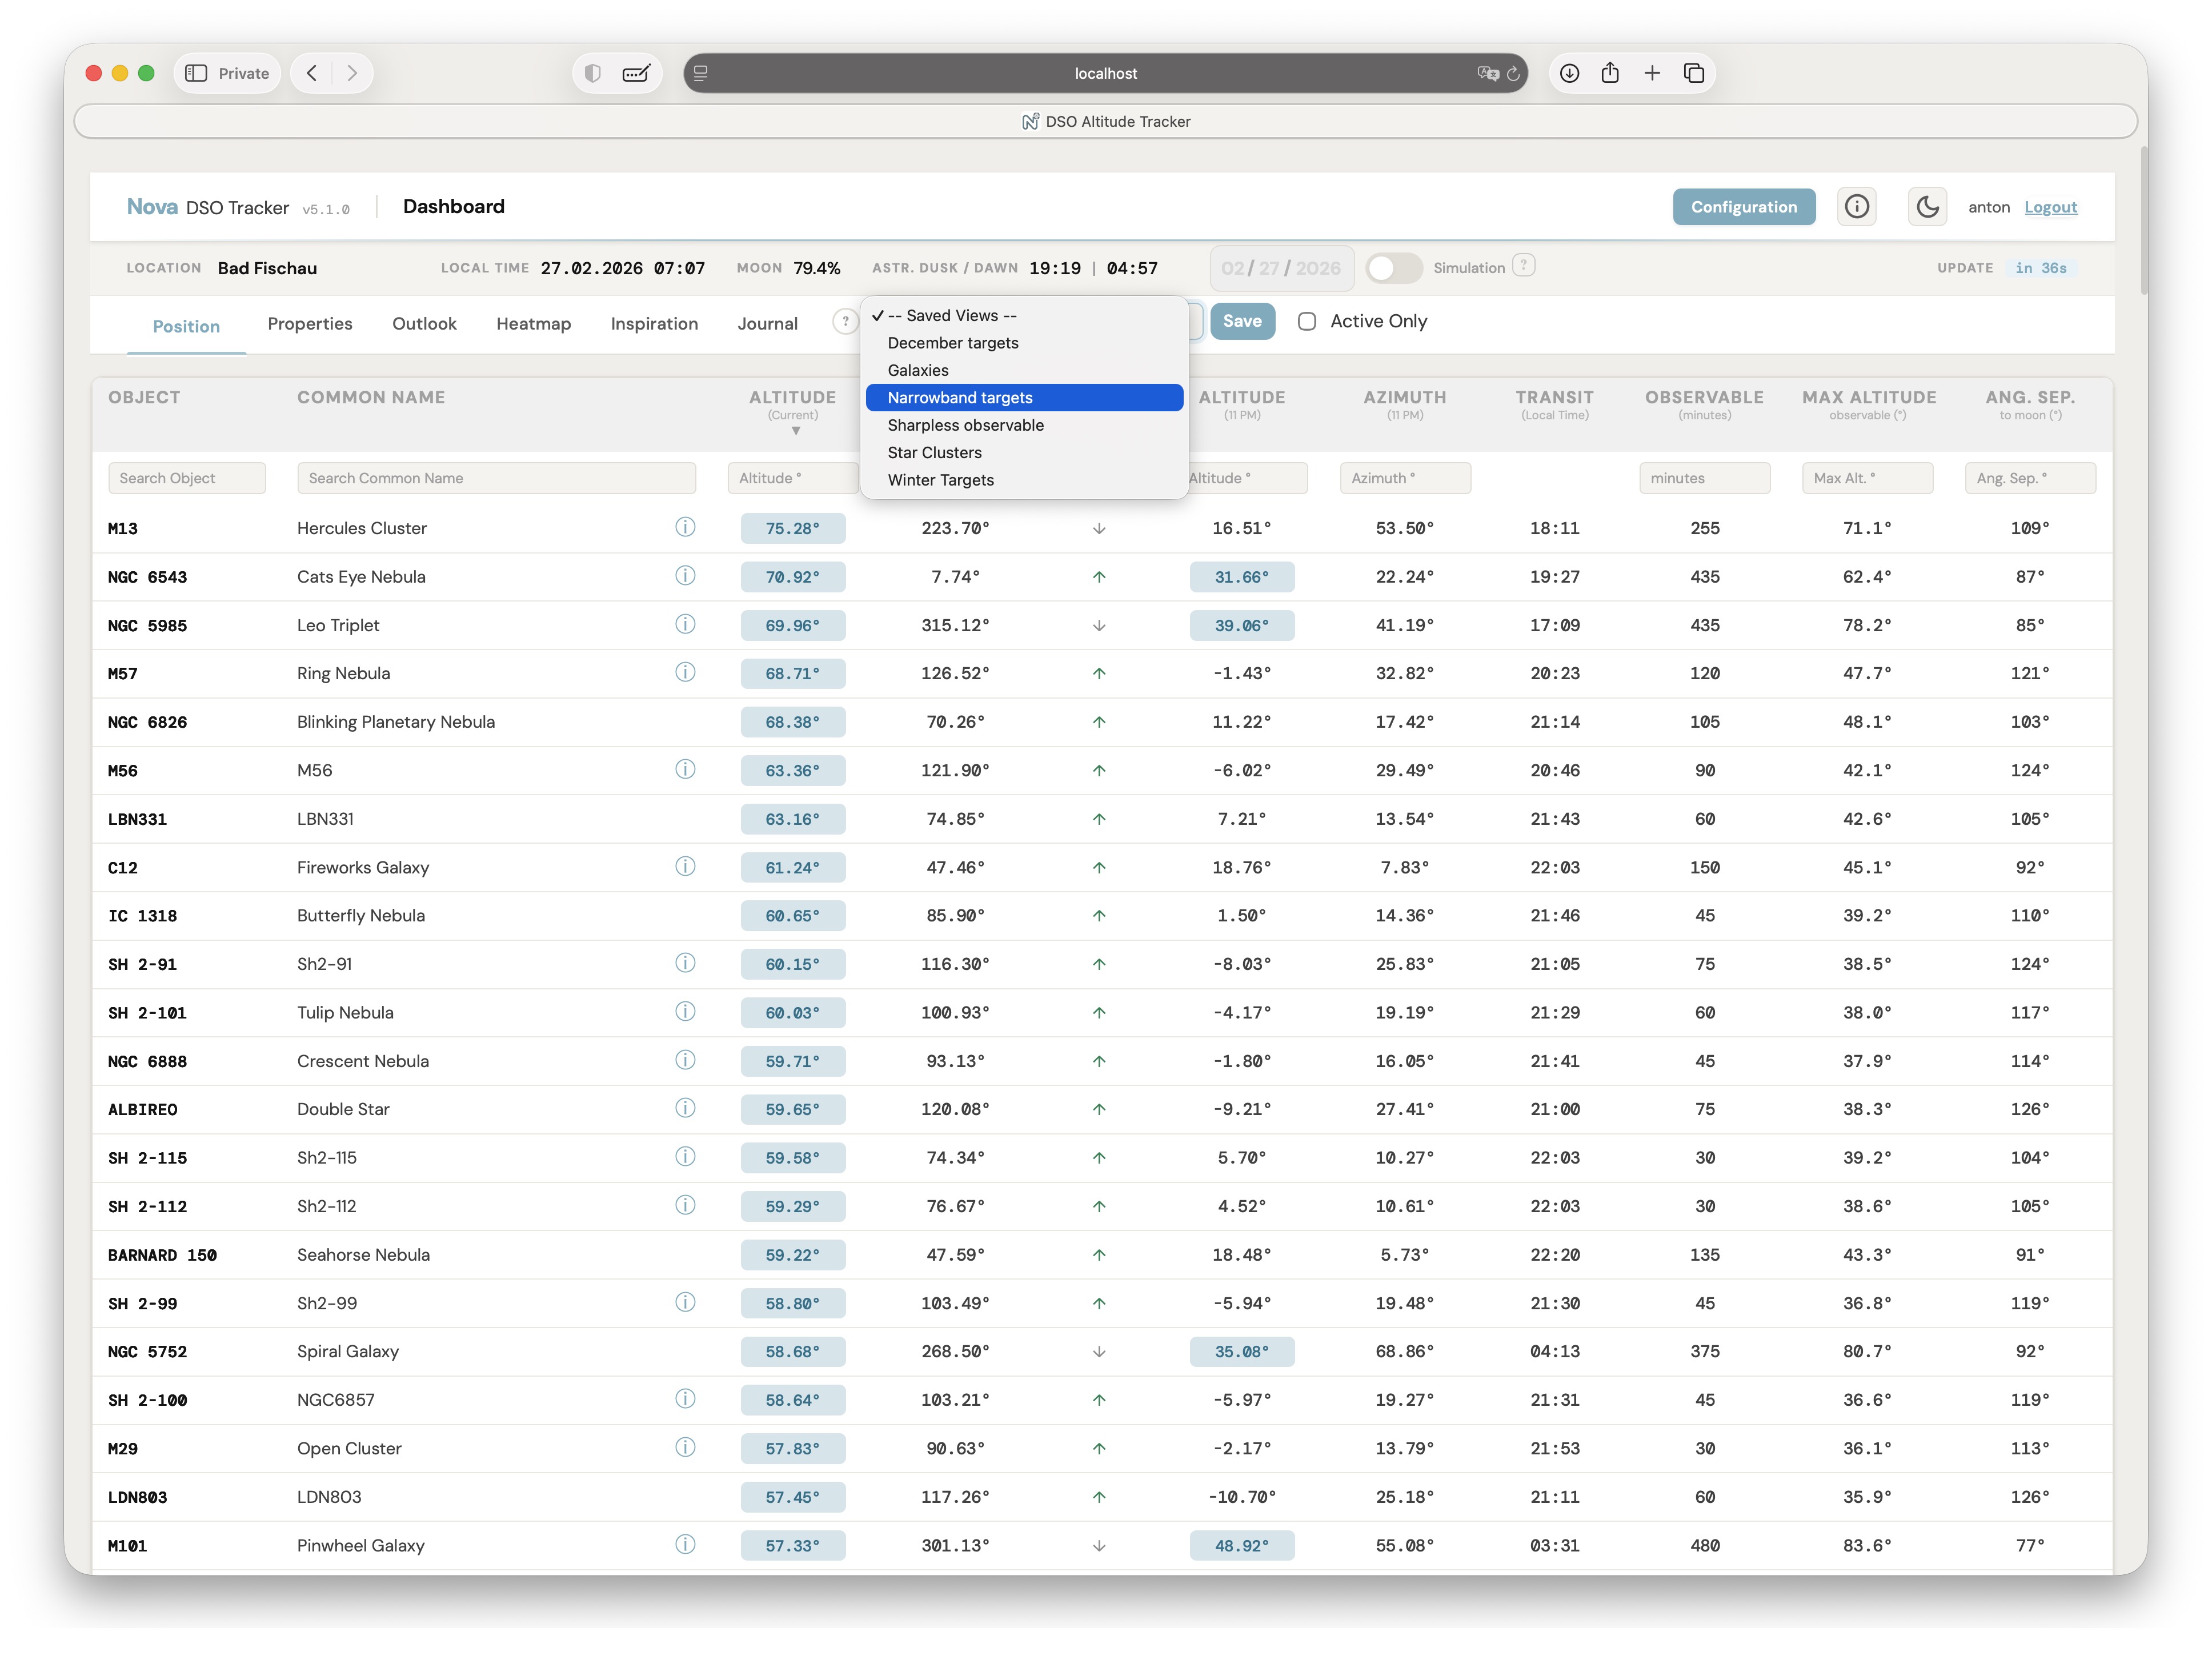Enable the Simulation toggle switch
Screen dimensions: 2212x1660
pos(1393,268)
